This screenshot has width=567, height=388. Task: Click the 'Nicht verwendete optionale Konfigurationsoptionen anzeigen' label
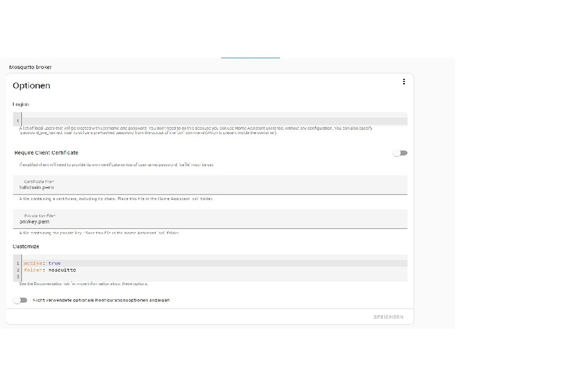click(101, 300)
